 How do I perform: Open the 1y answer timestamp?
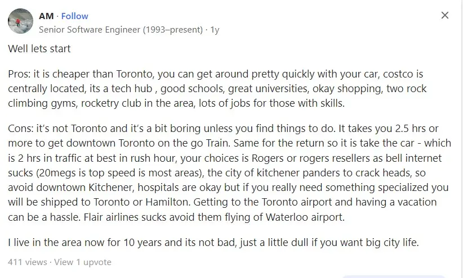(215, 30)
